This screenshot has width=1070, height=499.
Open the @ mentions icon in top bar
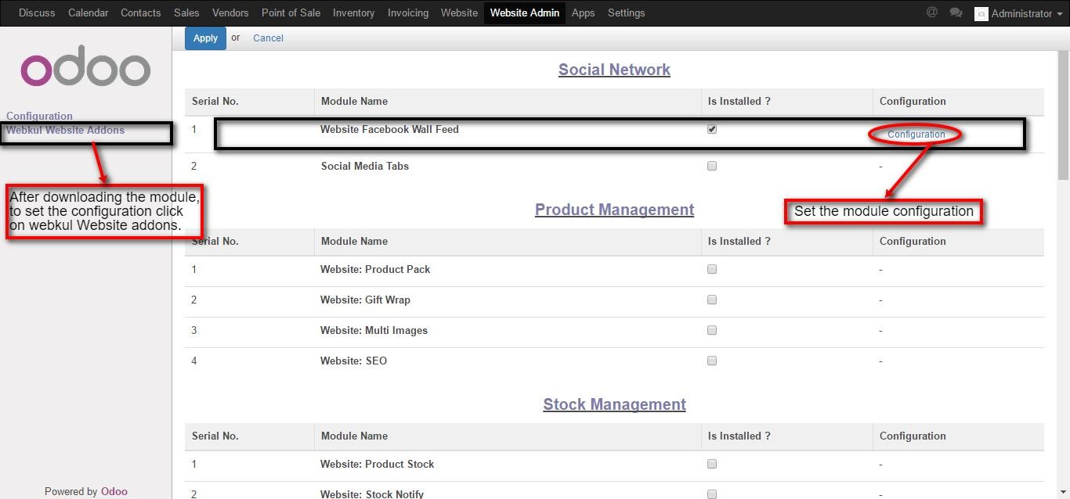pos(931,13)
